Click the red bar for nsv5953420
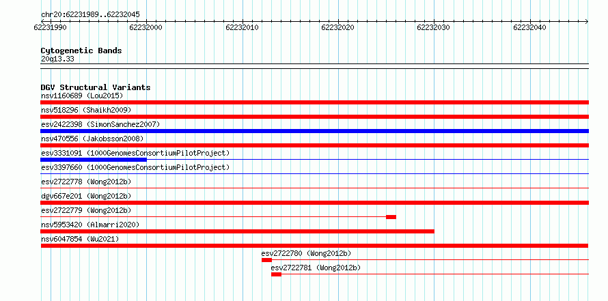Image resolution: width=608 pixels, height=301 pixels. pyautogui.click(x=237, y=231)
